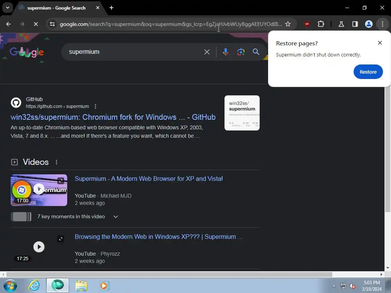Open the win32ss/supermium preview thumbnail

(242, 113)
